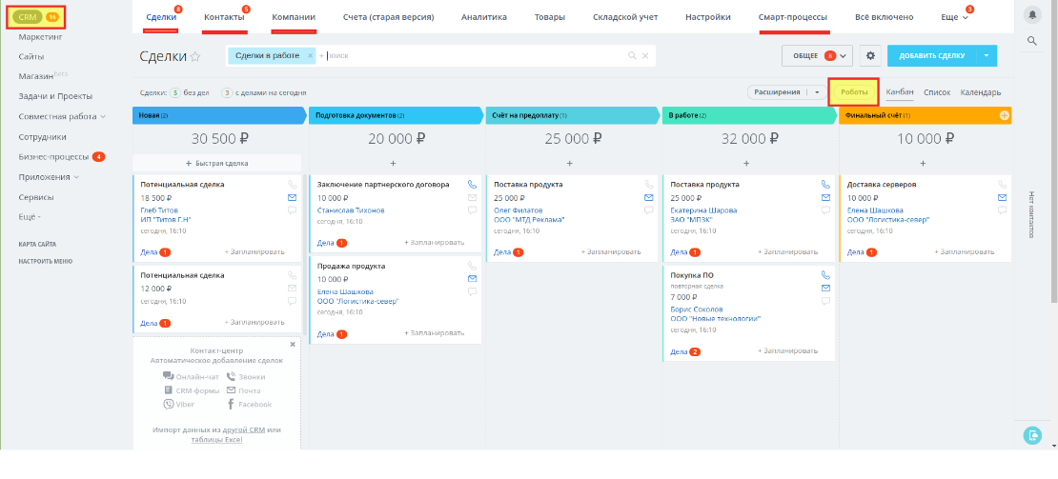The width and height of the screenshot is (1058, 479).
Task: Click the envelope icon on Продажа продукта card
Action: pyautogui.click(x=472, y=278)
